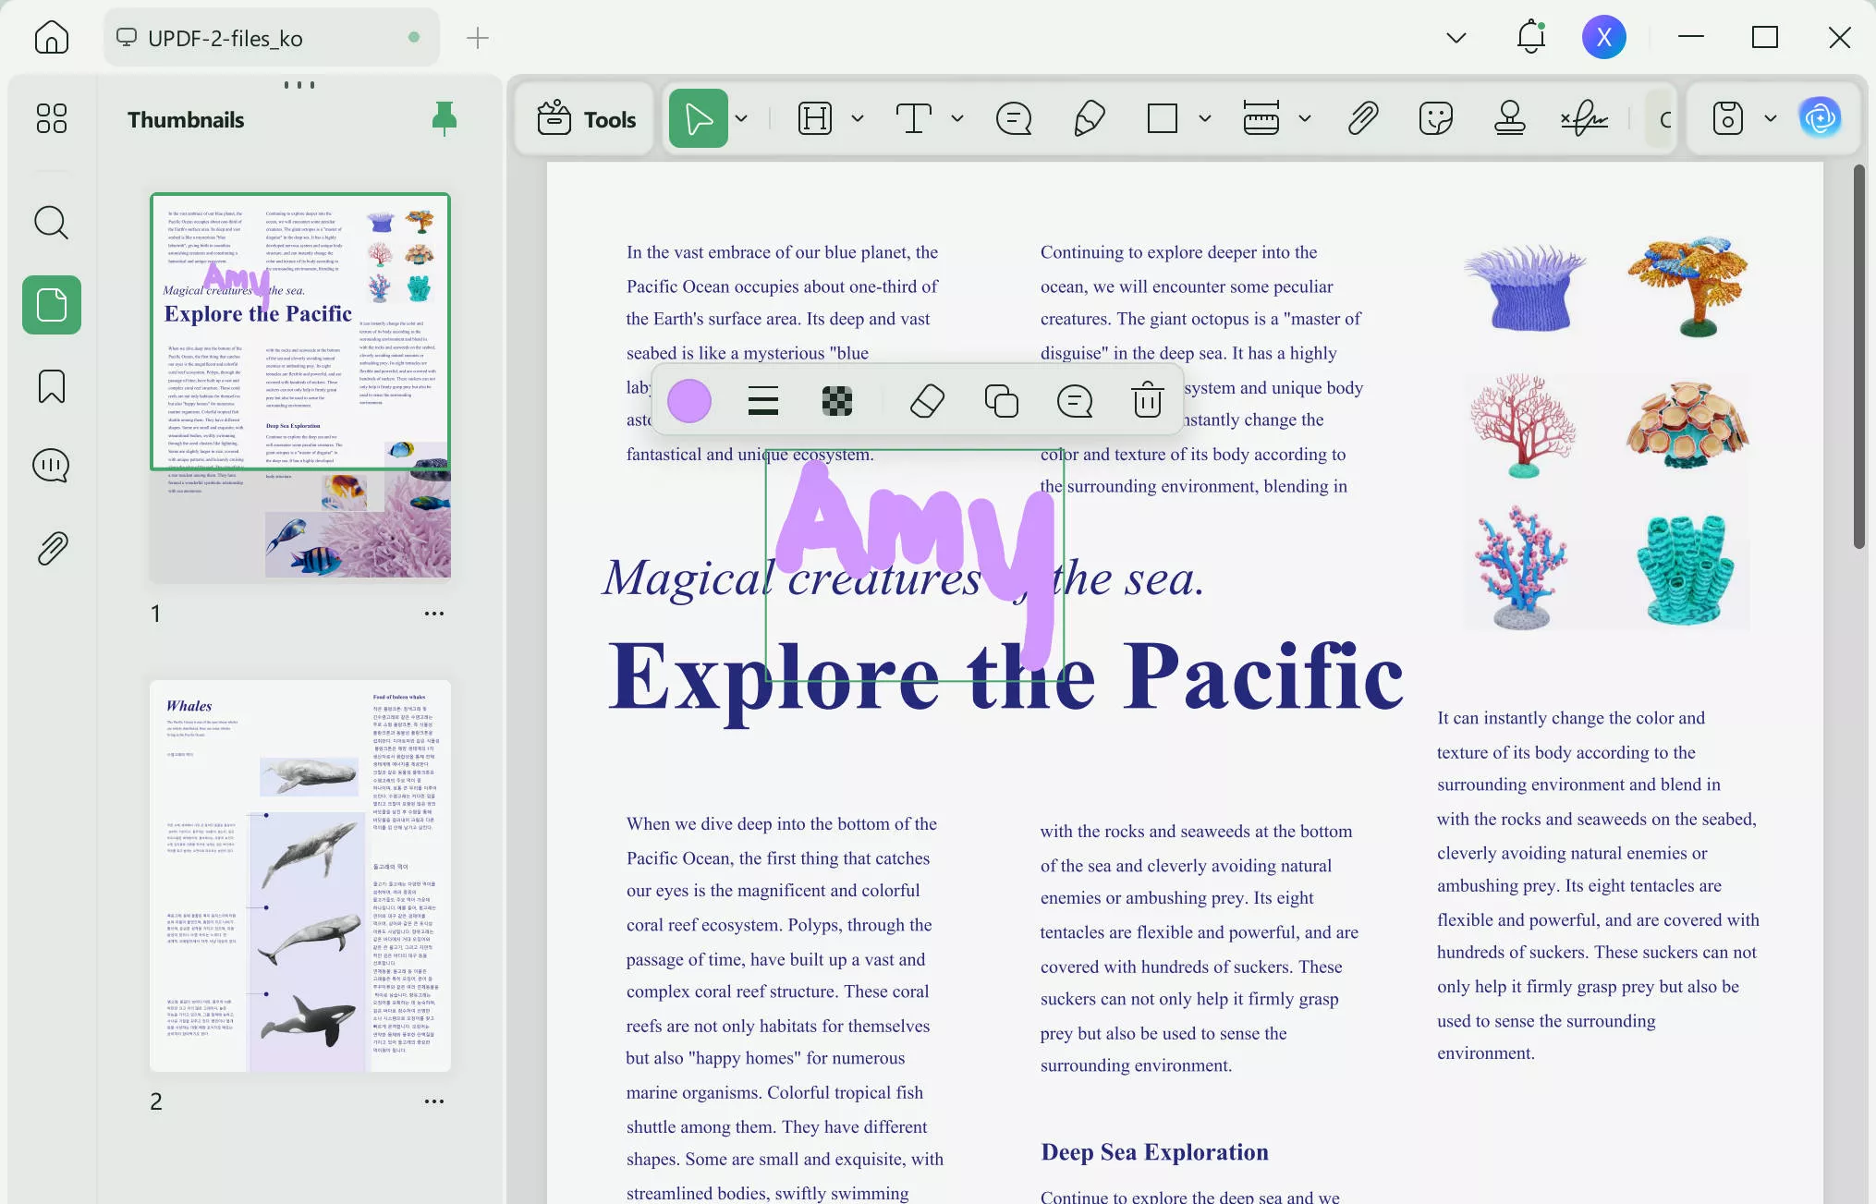
Task: Delete the Amy drawing with trash icon
Action: (x=1147, y=401)
